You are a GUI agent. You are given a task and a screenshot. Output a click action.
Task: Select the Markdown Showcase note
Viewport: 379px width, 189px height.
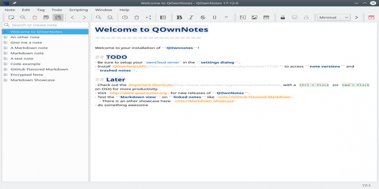(45, 80)
